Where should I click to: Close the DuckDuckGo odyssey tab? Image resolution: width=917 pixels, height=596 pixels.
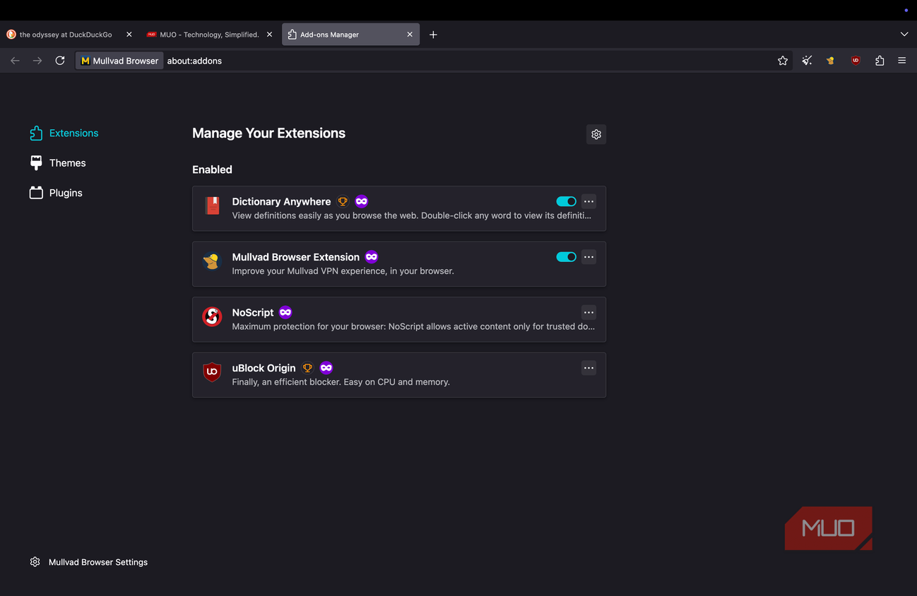(129, 35)
